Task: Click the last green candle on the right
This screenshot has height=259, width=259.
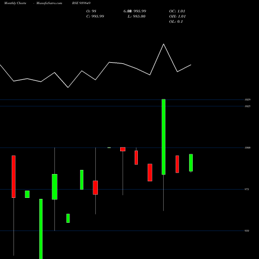Action: coord(191,163)
